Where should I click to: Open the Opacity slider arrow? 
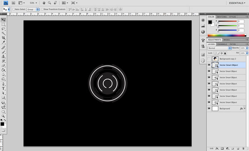point(247,48)
